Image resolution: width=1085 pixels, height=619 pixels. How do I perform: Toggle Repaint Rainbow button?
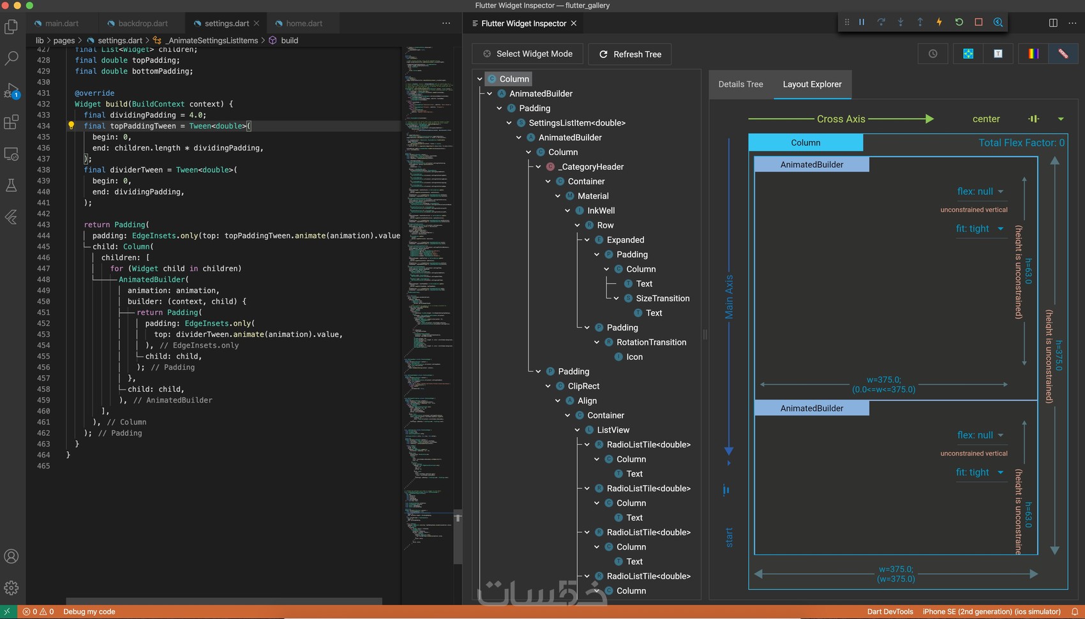(1033, 54)
